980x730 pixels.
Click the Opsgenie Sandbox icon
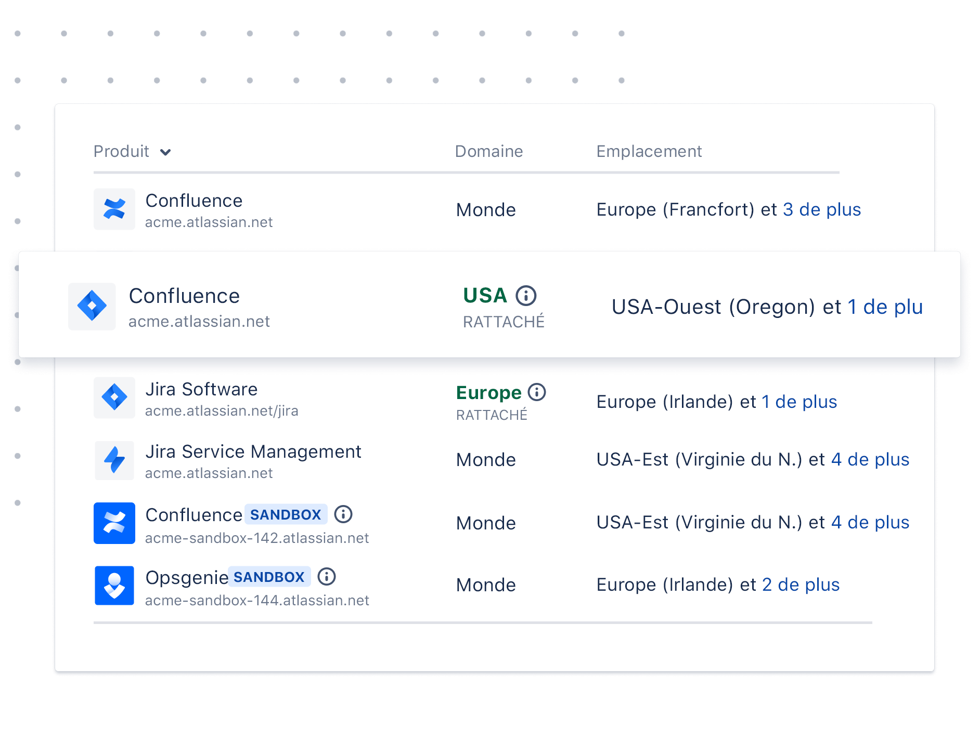pyautogui.click(x=114, y=586)
